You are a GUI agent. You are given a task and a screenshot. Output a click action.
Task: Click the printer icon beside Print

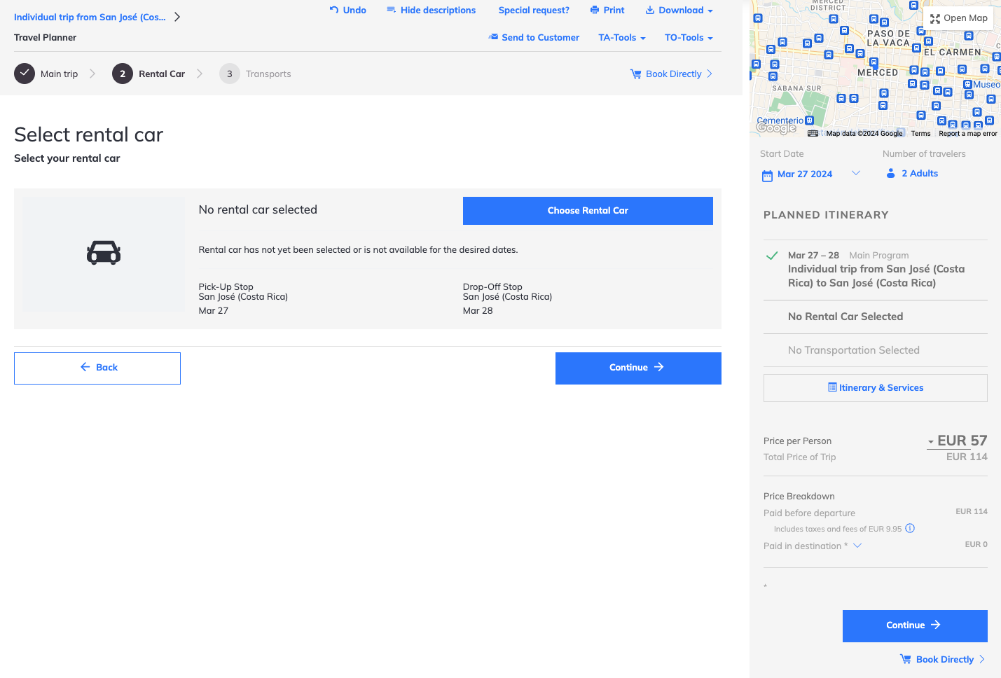tap(595, 10)
